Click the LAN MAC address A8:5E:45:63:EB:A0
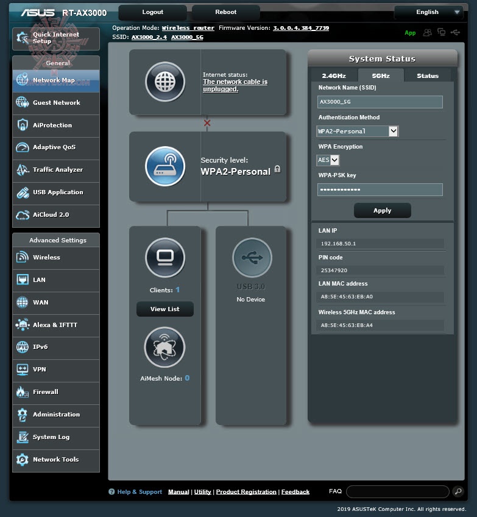This screenshot has height=517, width=477. coord(347,297)
